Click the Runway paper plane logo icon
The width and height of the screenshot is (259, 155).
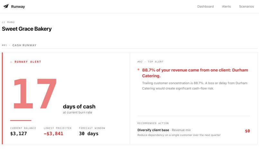pos(6,6)
